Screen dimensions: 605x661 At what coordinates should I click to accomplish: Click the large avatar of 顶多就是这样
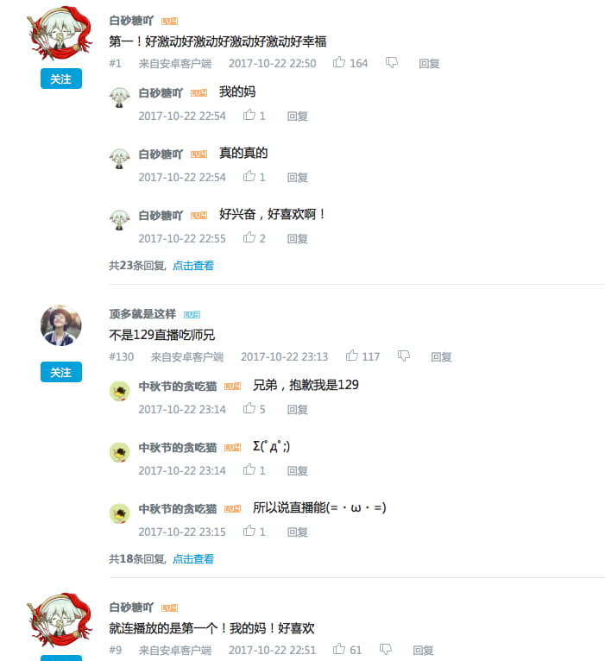tap(61, 325)
